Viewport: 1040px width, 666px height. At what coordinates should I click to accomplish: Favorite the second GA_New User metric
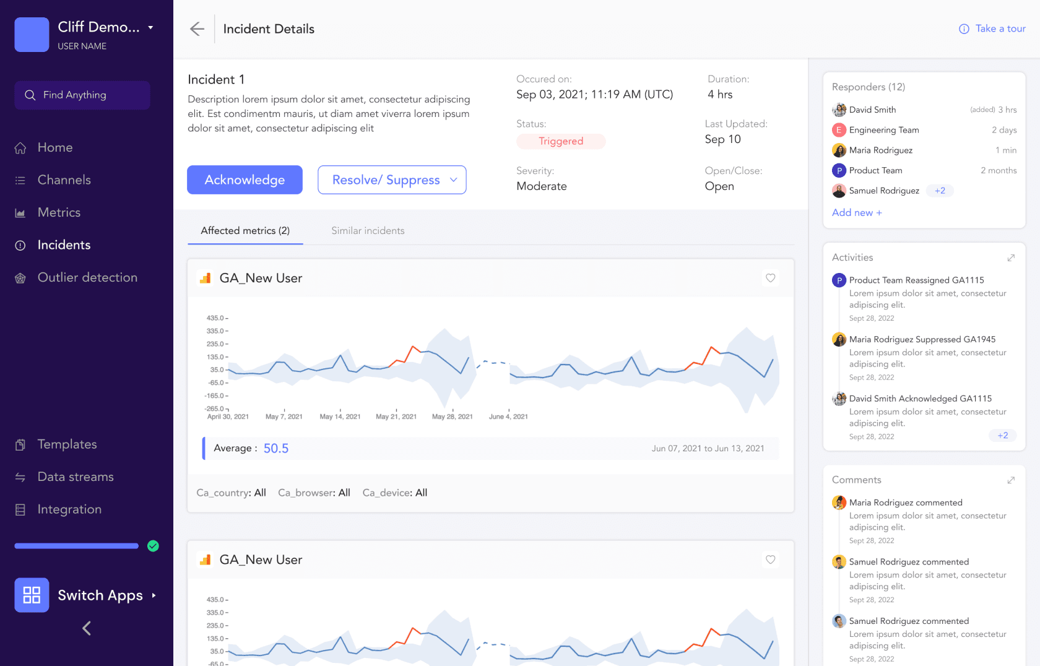tap(770, 560)
